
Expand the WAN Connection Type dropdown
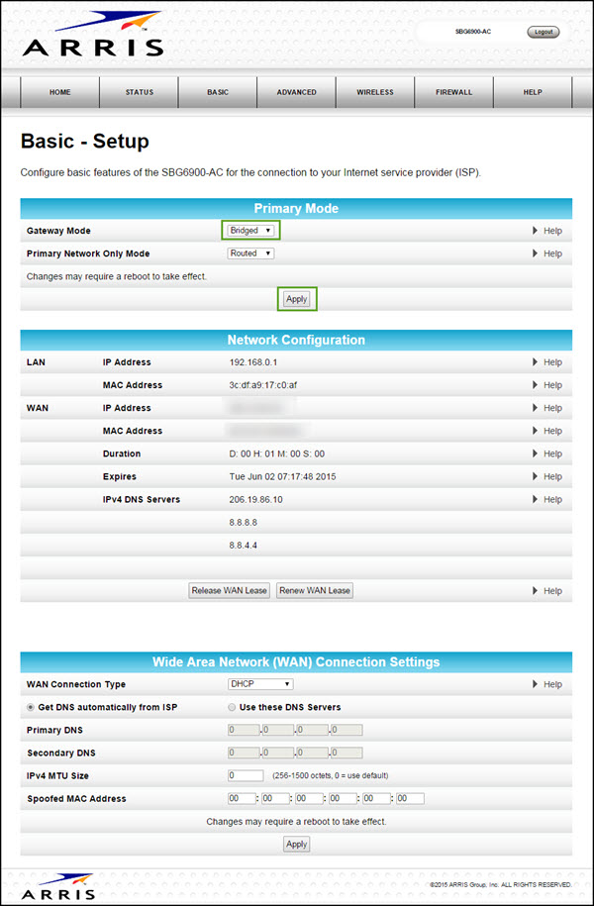pyautogui.click(x=260, y=684)
